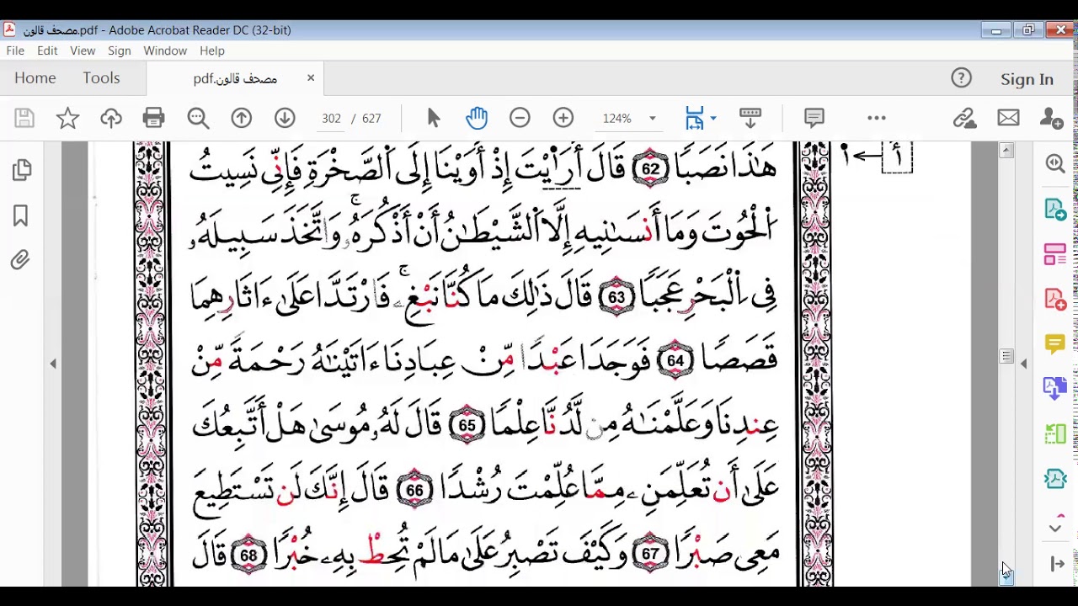Zoom in with the plus icon

(x=563, y=119)
